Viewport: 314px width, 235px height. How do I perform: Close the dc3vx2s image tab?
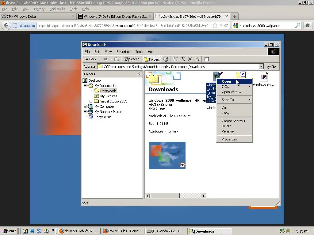pyautogui.click(x=227, y=17)
